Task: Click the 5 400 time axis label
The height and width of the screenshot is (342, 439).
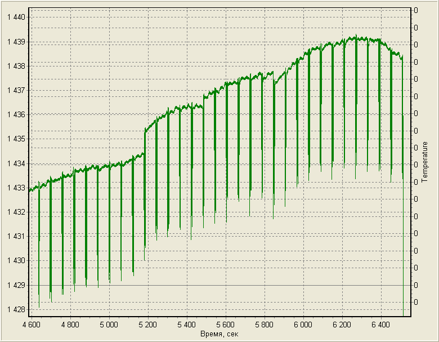Action: click(186, 325)
